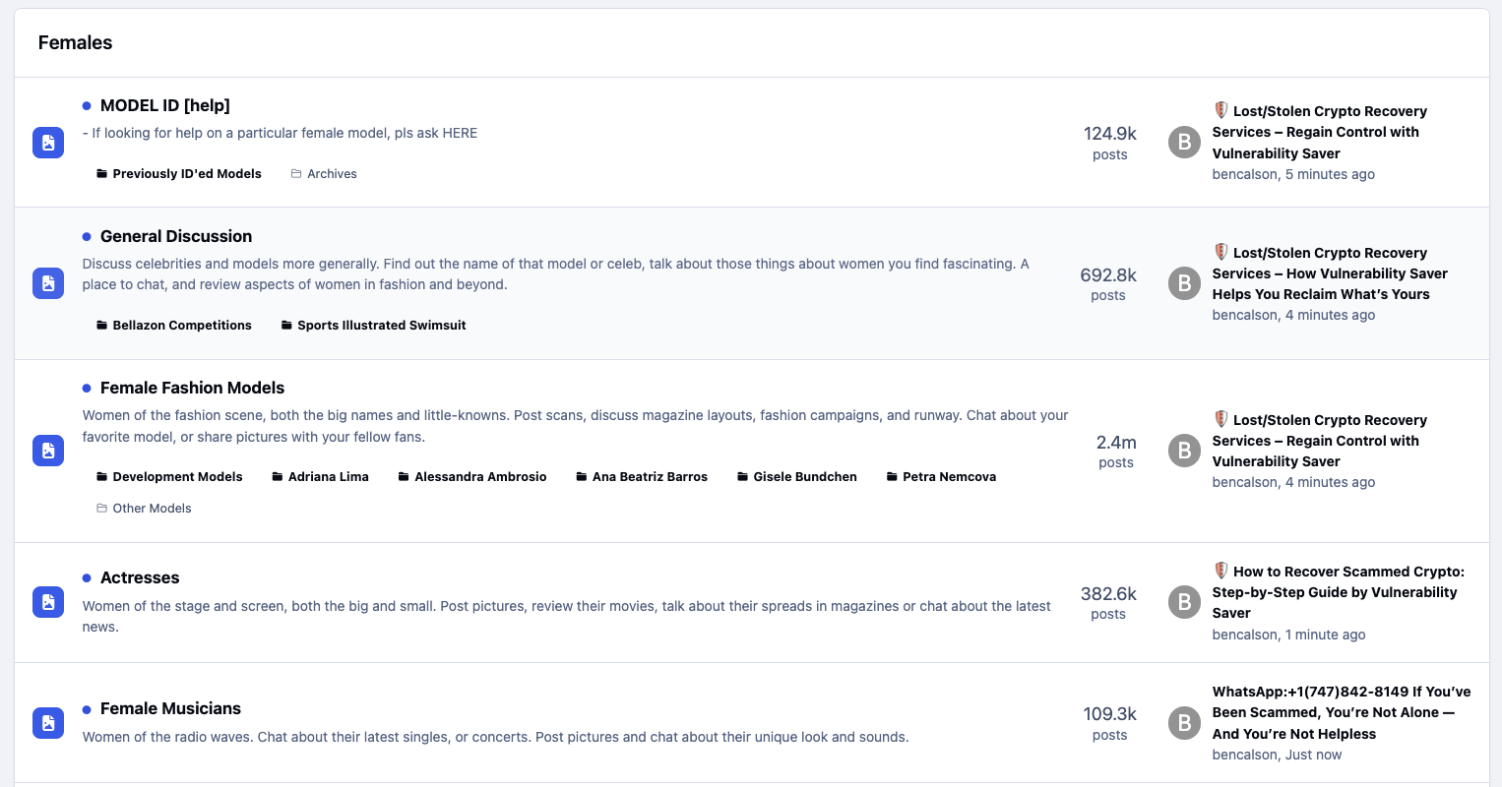Open the Female Fashion Models forum
This screenshot has width=1502, height=787.
click(192, 388)
